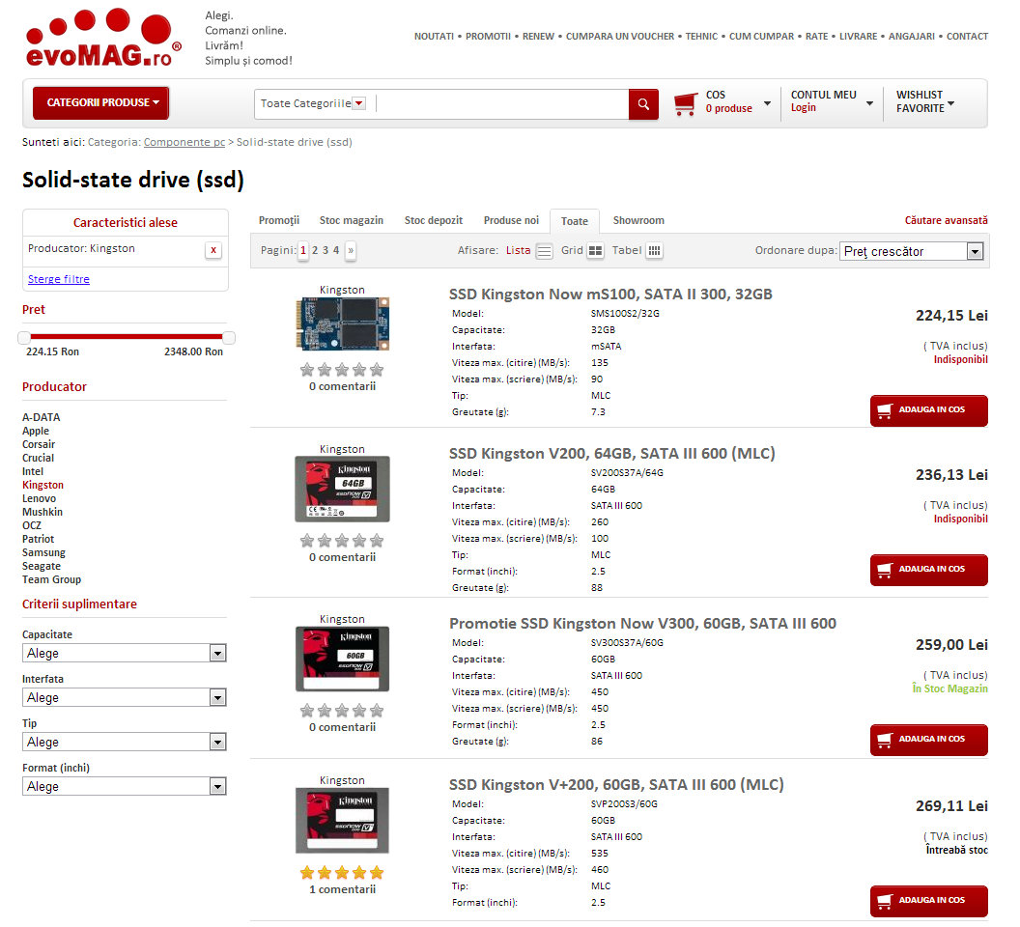
Task: Open title SSD Kingston Now mS100 32GB
Action: (610, 295)
